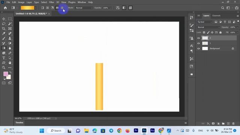The image size is (240, 135).
Task: Choose the Reflected Gradient style
Action: click(57, 8)
